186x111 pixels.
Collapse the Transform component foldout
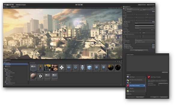[x=124, y=12]
